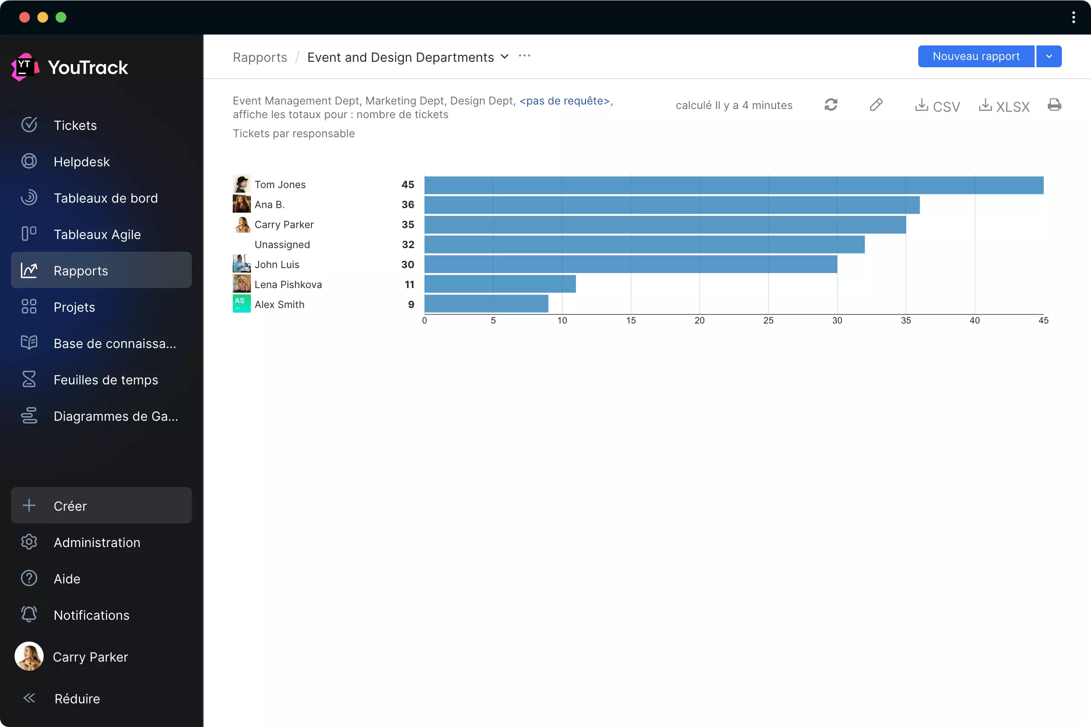Screen dimensions: 1091x727
Task: Edit the report with the pencil icon
Action: [x=876, y=105]
